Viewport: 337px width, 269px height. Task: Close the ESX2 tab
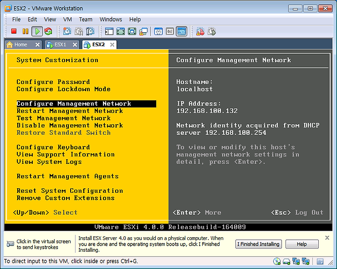pyautogui.click(x=112, y=45)
